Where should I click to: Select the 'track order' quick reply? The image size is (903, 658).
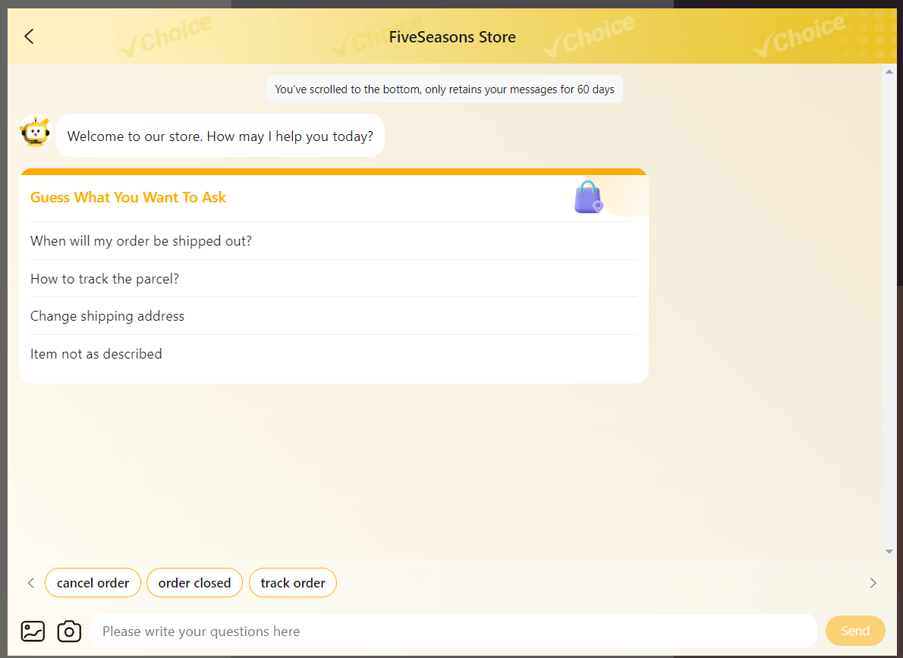(293, 583)
